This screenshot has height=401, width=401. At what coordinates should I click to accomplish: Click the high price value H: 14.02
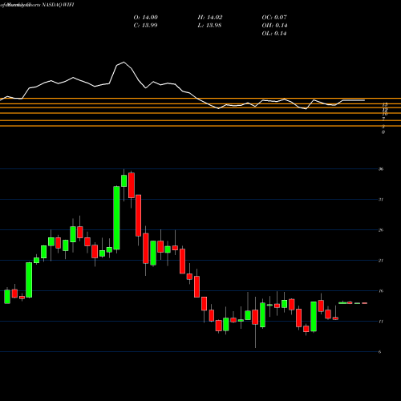click(210, 18)
